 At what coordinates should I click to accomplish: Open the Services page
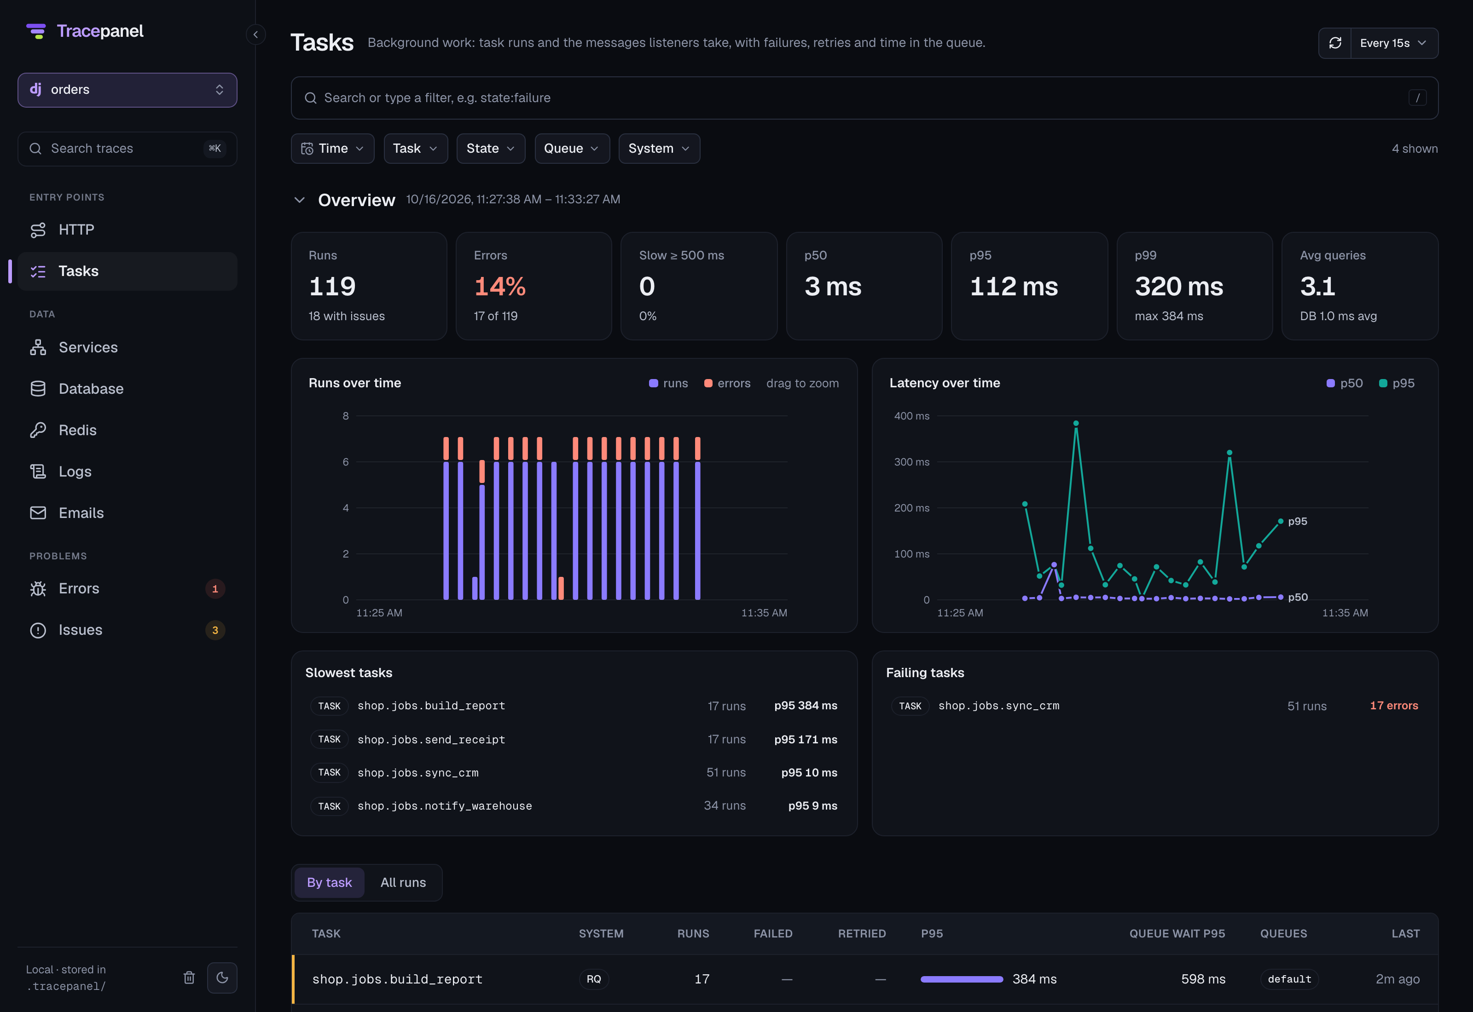(x=128, y=347)
